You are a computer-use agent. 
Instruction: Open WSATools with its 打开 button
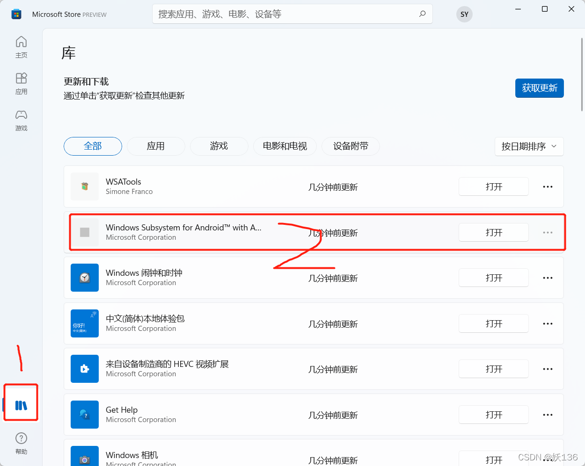point(494,186)
